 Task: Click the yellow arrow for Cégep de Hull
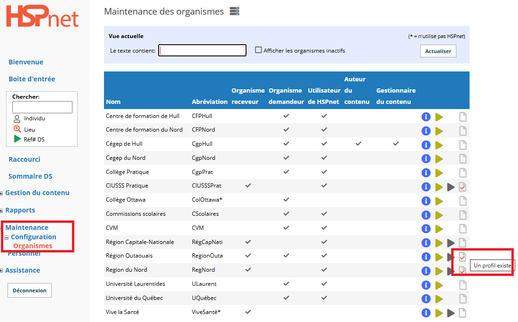[x=439, y=145]
